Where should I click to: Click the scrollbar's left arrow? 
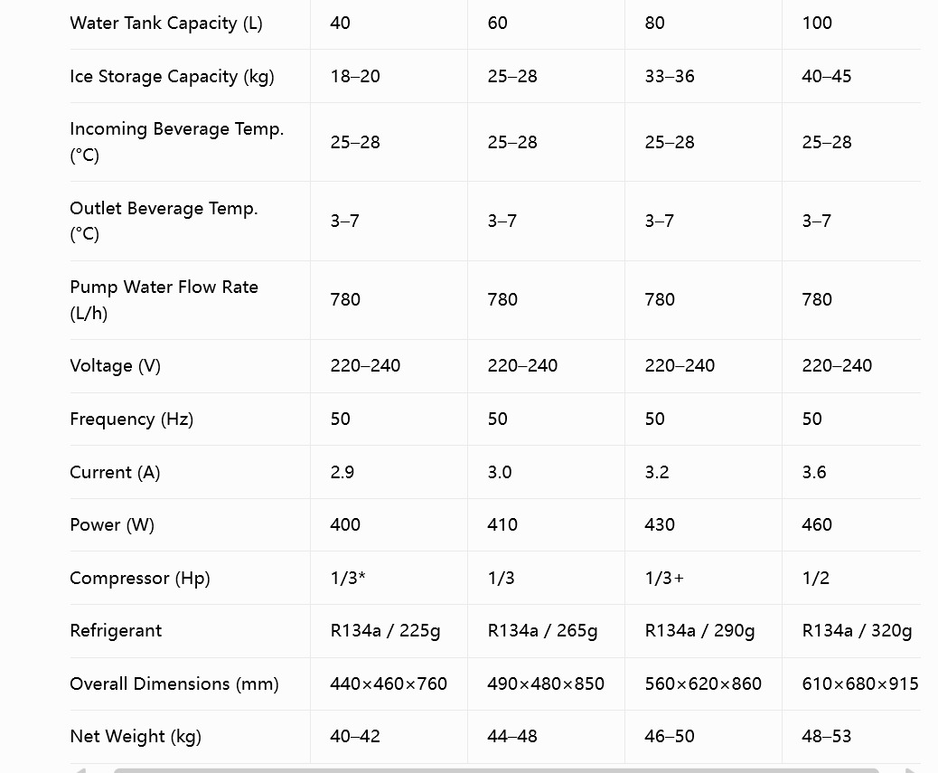80,770
